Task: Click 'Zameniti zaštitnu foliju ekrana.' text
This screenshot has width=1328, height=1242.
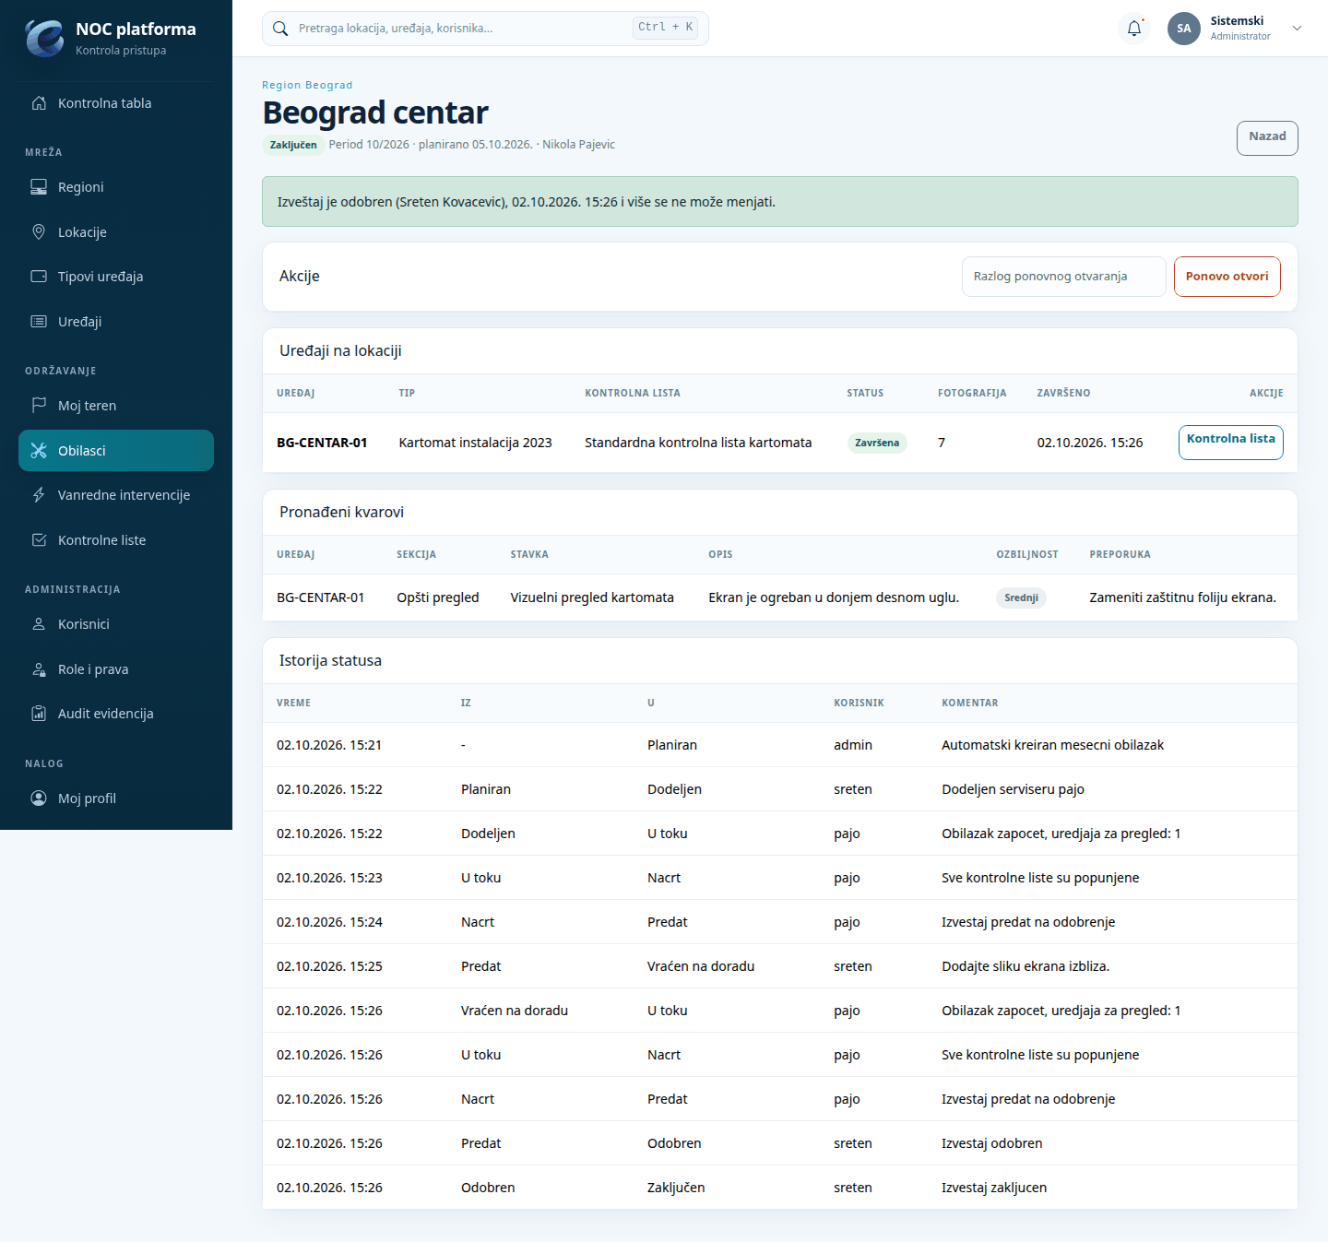Action: pyautogui.click(x=1182, y=597)
